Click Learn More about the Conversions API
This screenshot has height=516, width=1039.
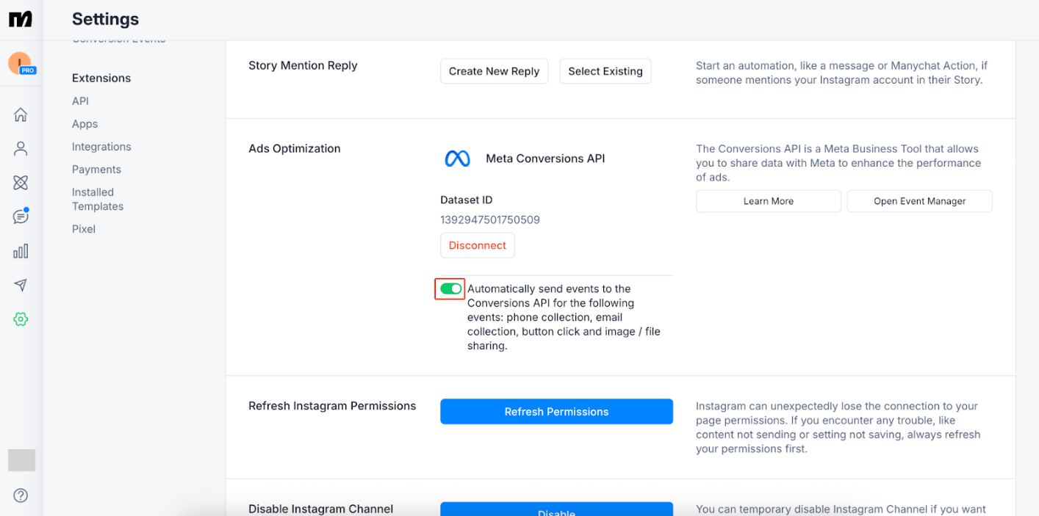click(768, 200)
